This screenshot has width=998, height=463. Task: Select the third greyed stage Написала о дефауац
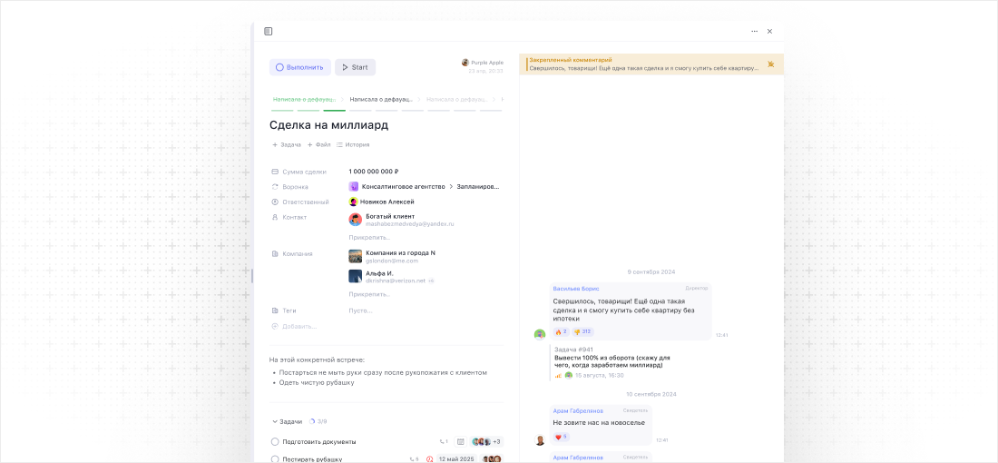point(457,99)
